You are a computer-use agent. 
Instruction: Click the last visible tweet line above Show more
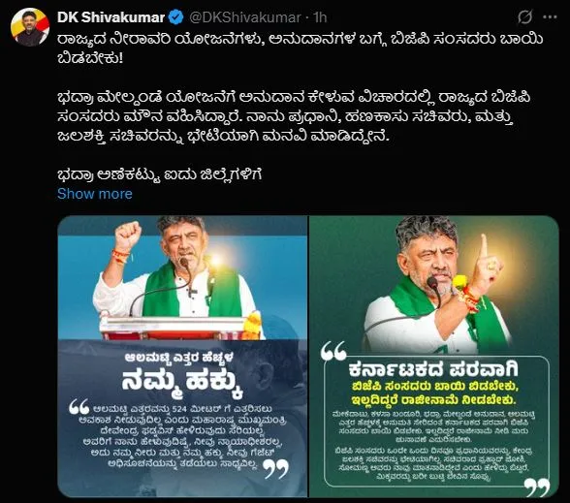[160, 174]
